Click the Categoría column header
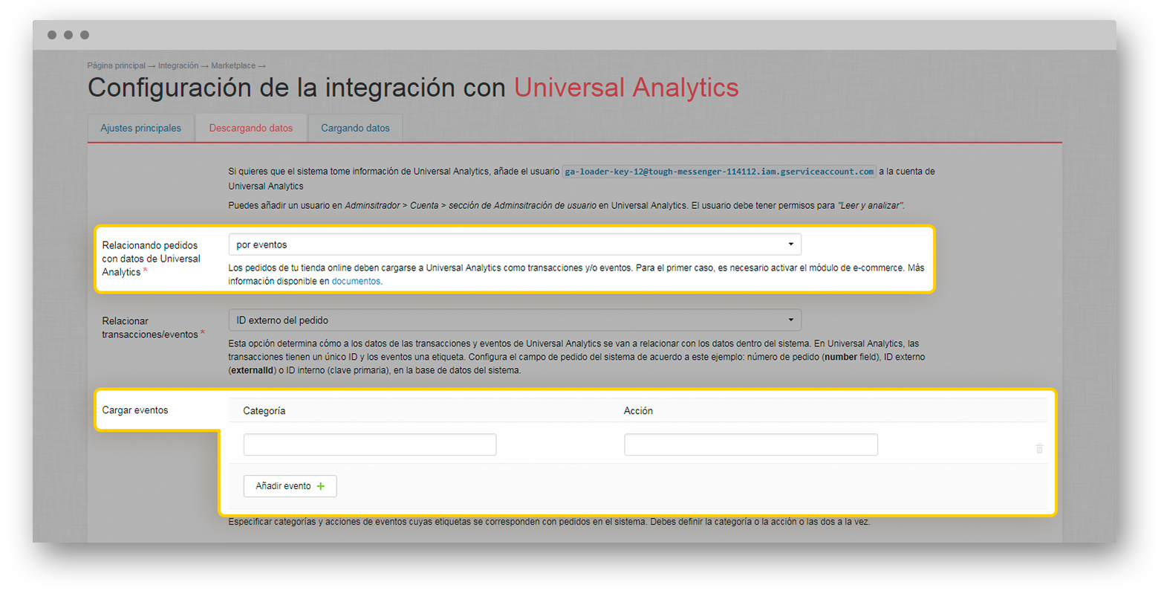 tap(264, 411)
